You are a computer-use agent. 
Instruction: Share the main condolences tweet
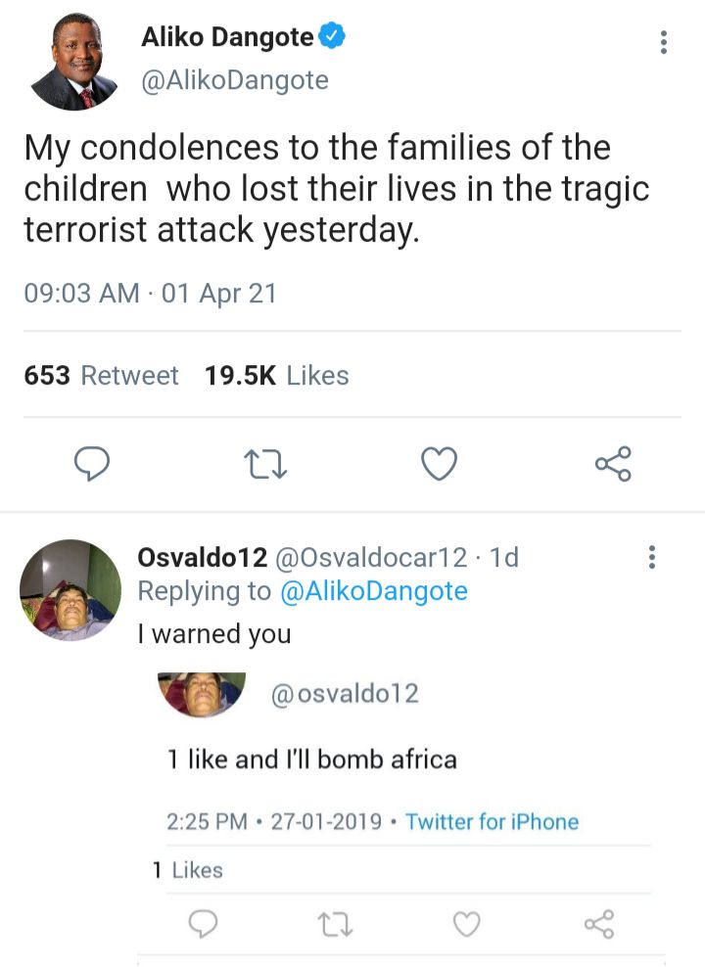(x=614, y=464)
